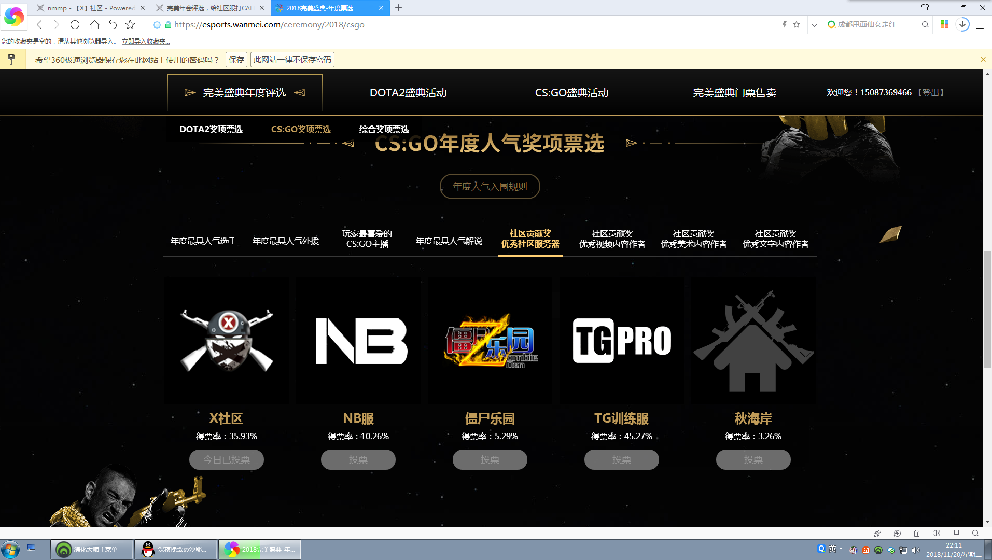This screenshot has height=560, width=992.
Task: Open the hamburger menu in browser toolbar
Action: (980, 24)
